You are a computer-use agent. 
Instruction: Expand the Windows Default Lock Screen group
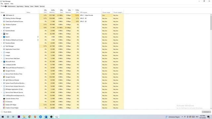1,40
